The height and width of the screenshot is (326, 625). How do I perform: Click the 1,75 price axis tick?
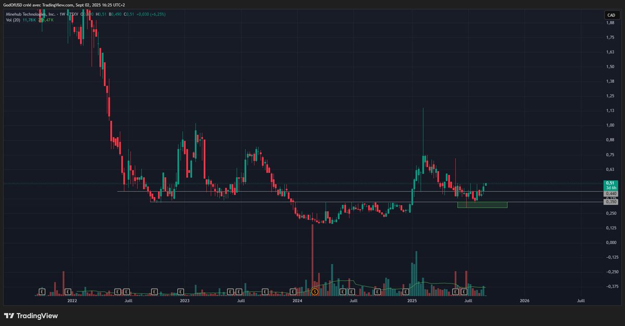[610, 37]
